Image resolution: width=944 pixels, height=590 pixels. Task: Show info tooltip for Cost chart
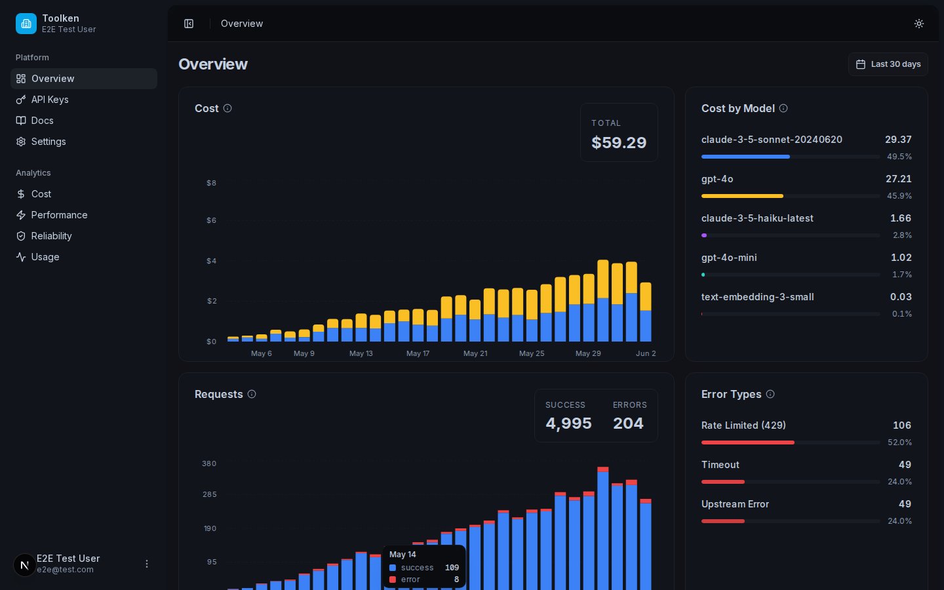[227, 108]
